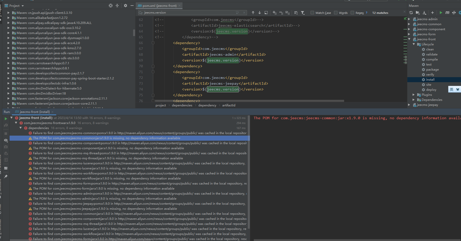Reload all Maven projects
Image resolution: width=461 pixels, height=241 pixels.
[x=411, y=13]
